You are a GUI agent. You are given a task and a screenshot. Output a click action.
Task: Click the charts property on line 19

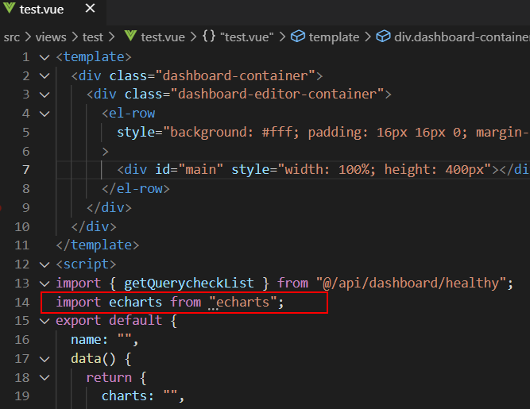click(x=124, y=395)
